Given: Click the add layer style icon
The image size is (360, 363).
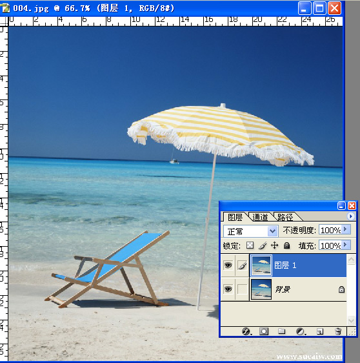Looking at the screenshot, I should pyautogui.click(x=246, y=331).
